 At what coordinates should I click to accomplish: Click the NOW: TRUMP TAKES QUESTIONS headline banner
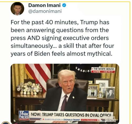coord(71,115)
